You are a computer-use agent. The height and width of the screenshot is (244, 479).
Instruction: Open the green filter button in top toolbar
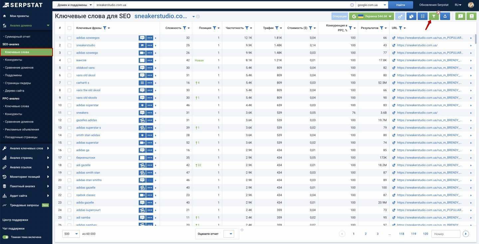point(434,16)
